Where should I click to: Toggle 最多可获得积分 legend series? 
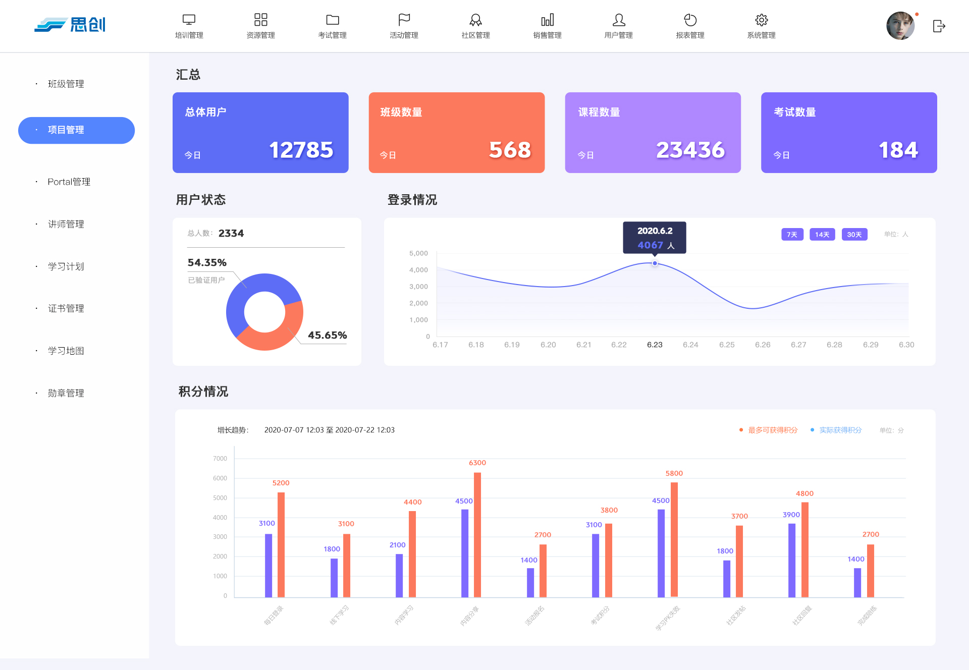coord(768,430)
